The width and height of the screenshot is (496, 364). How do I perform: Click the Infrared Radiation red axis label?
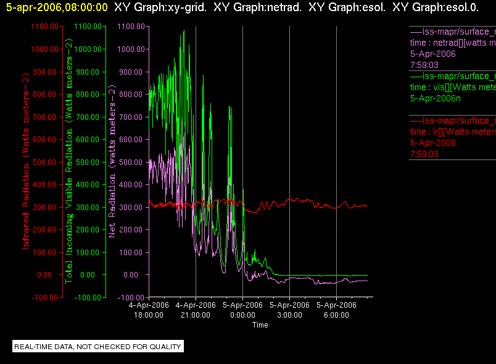point(26,161)
